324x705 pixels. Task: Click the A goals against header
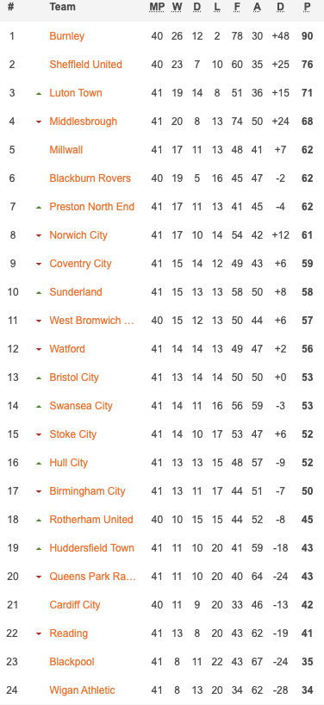[257, 7]
